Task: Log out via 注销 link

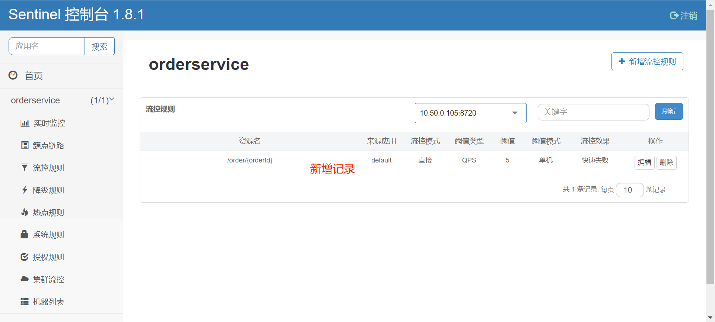Action: [x=683, y=15]
